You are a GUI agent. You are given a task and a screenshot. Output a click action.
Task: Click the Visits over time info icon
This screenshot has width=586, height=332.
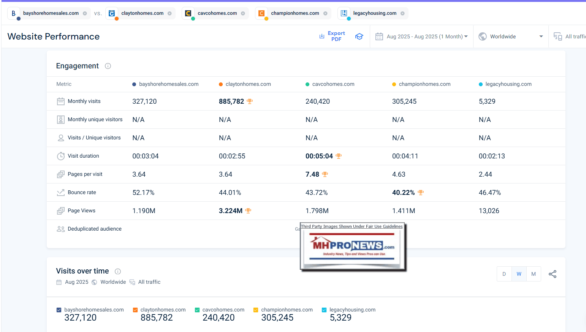[118, 271]
